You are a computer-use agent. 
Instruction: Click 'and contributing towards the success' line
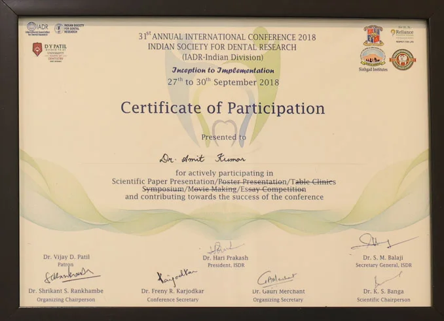tap(224, 197)
